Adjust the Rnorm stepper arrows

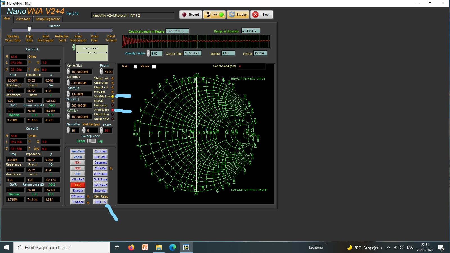coord(101,71)
